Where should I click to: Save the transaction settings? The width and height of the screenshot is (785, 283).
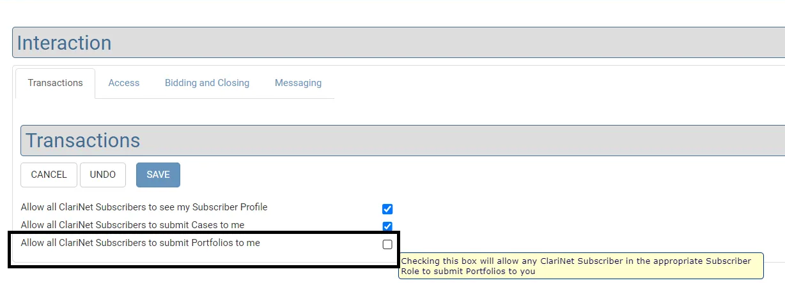coord(158,175)
